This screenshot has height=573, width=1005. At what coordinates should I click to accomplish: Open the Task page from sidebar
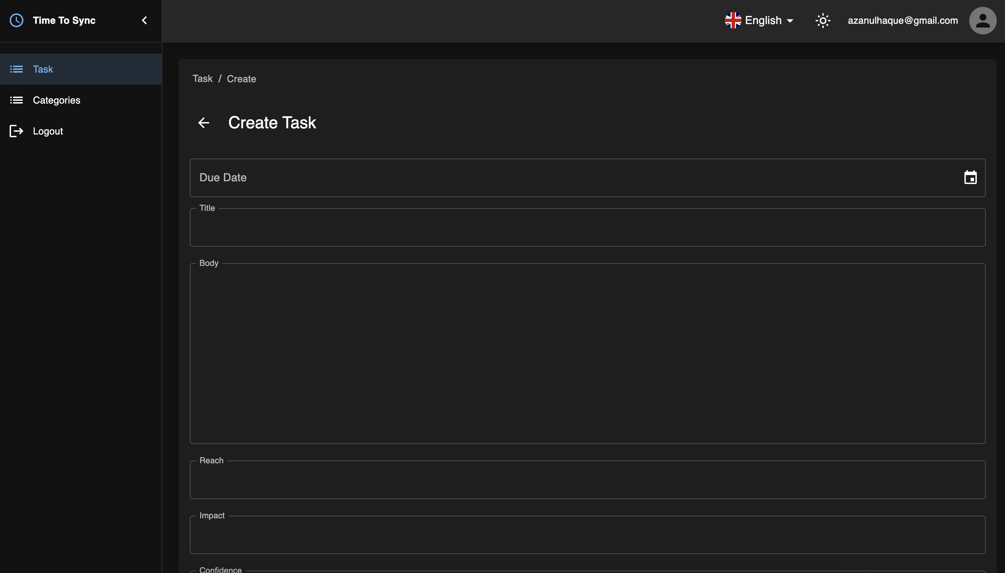pyautogui.click(x=43, y=69)
